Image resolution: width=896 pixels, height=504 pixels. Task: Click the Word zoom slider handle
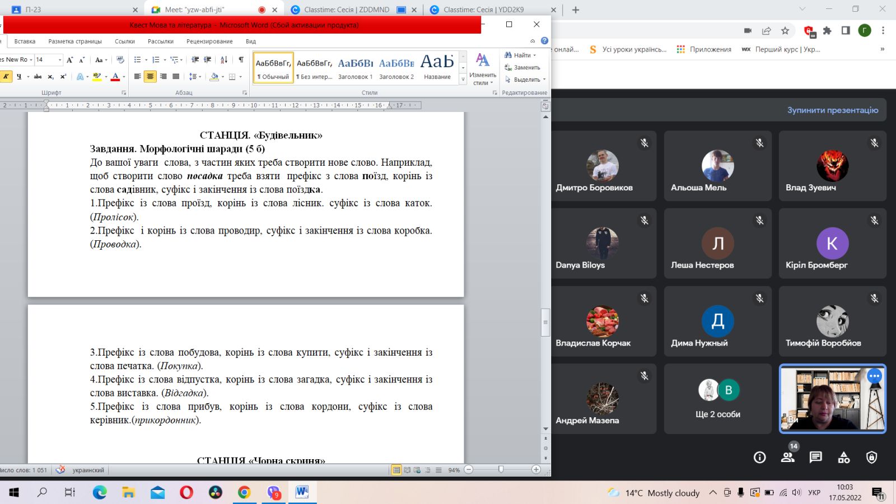[x=501, y=470]
